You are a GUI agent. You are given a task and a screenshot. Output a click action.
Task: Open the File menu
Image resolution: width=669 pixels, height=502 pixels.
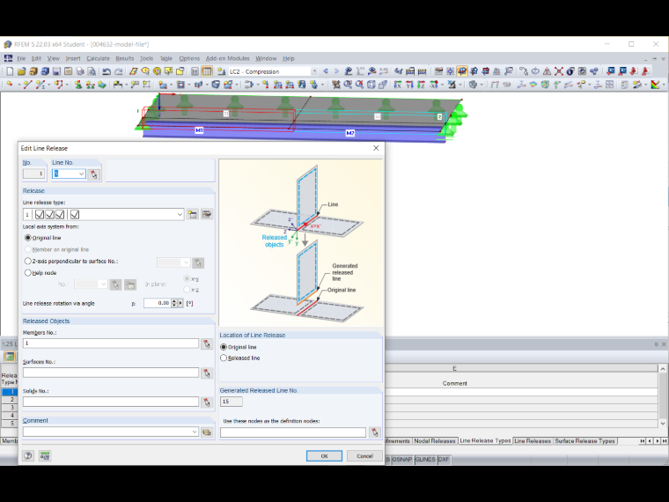click(x=21, y=58)
